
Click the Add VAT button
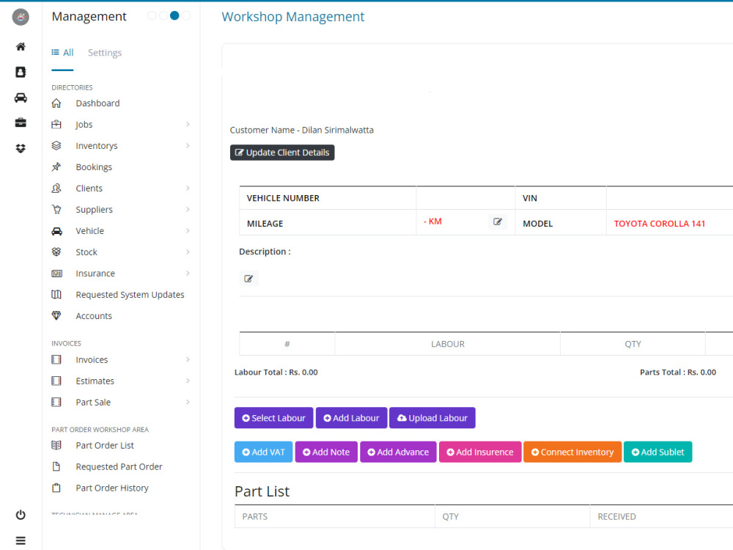coord(264,452)
